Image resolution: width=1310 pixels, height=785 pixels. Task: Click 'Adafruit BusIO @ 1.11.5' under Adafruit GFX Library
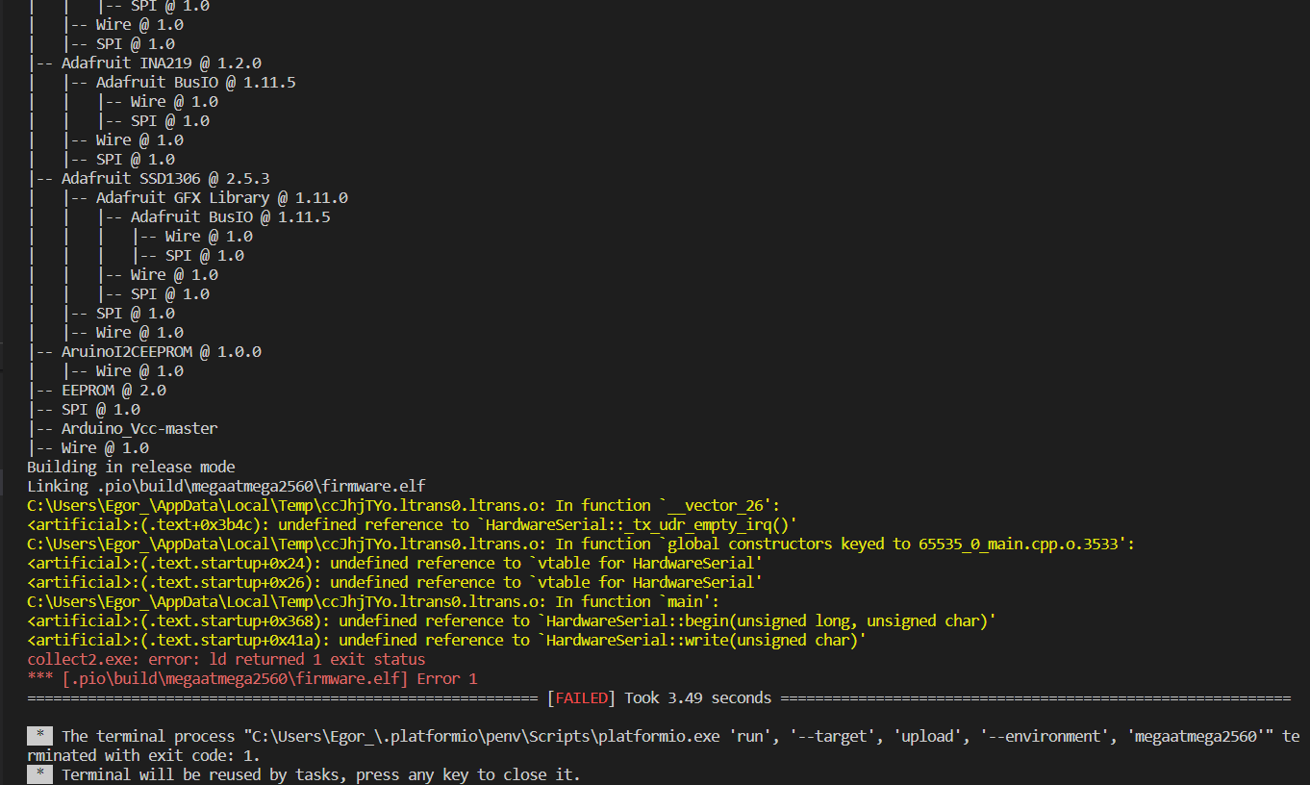231,216
